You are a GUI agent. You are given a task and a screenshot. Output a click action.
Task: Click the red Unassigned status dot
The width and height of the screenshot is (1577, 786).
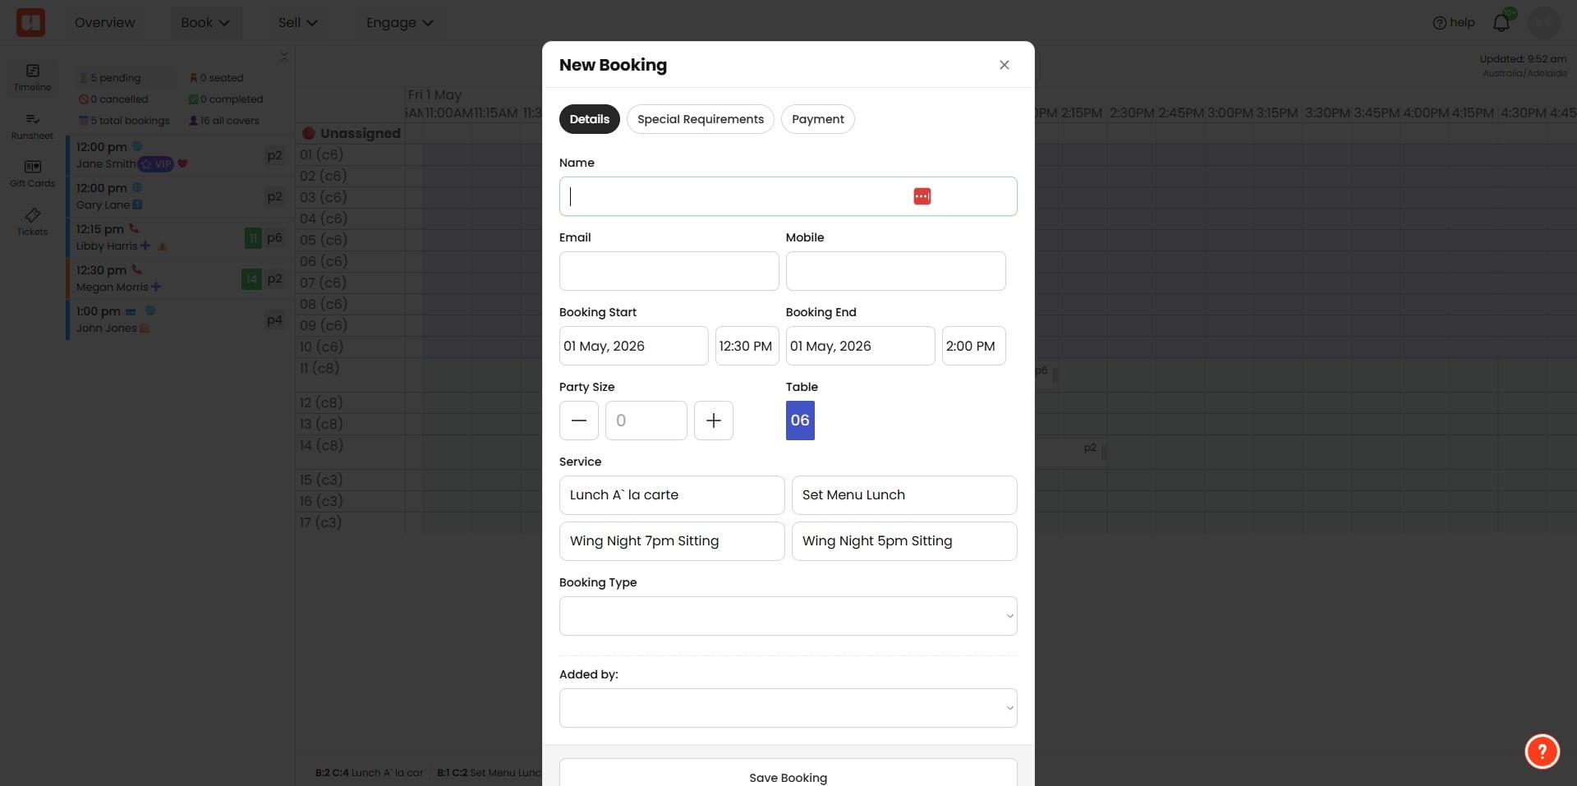(309, 133)
